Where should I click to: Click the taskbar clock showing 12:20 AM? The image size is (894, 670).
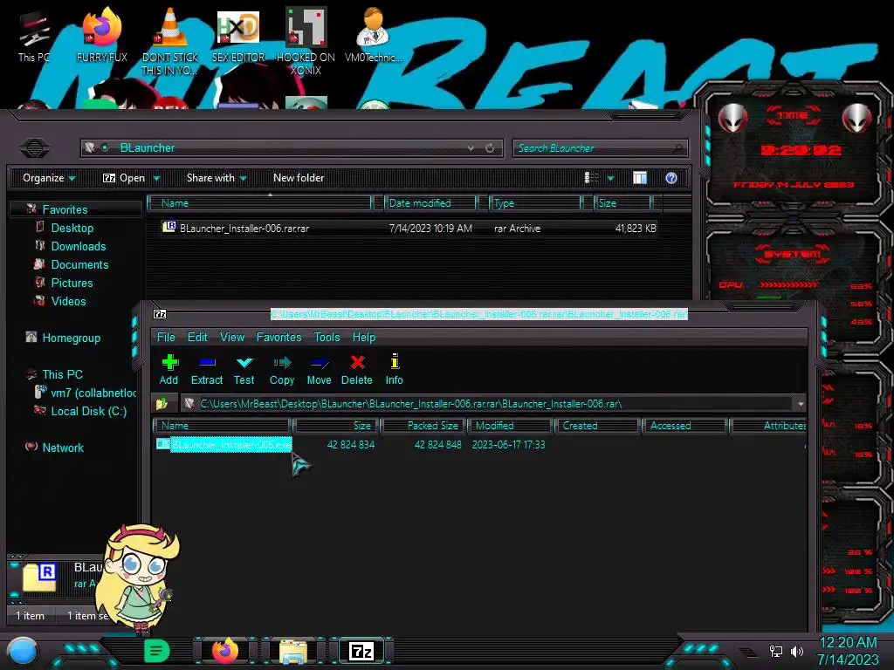[848, 643]
